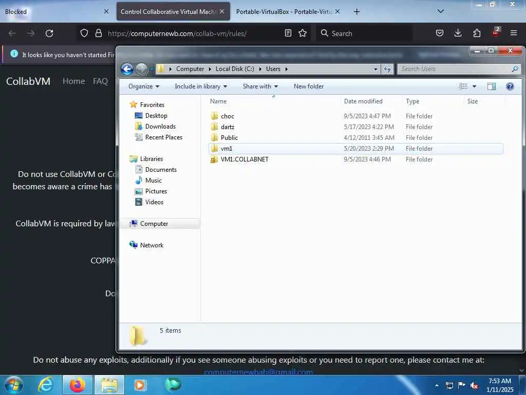Toggle the Explorer preview pane button
Screen dimensions: 526x395
[x=492, y=86]
